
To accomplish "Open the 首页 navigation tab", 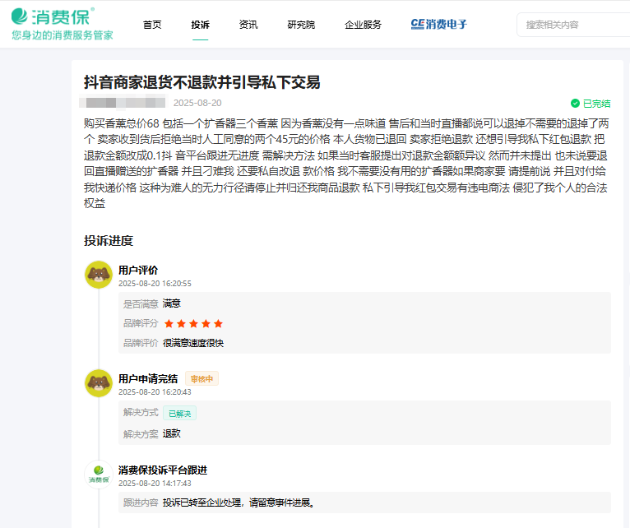I will pyautogui.click(x=152, y=25).
